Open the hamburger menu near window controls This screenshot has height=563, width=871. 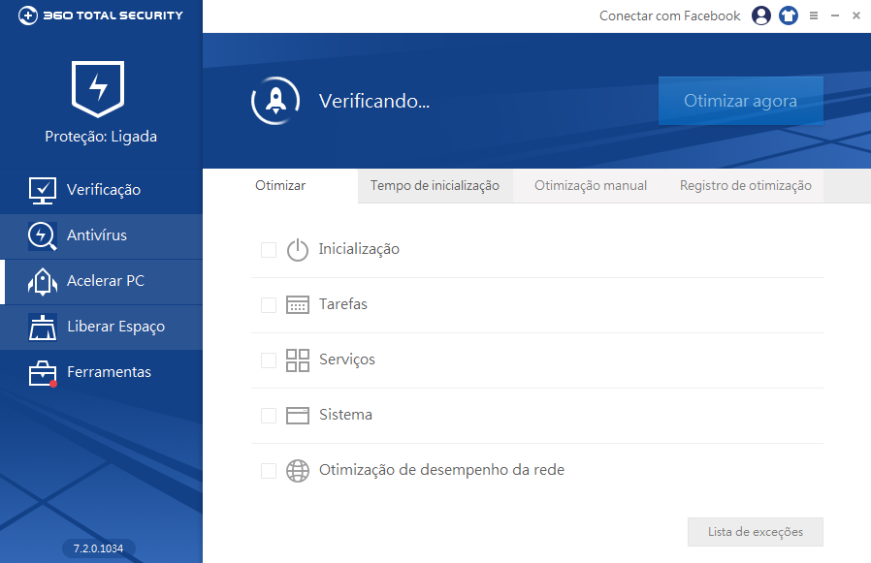tap(814, 16)
